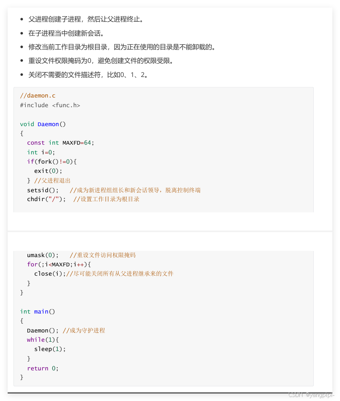Click the const int MAXFD=64 line
The width and height of the screenshot is (340, 401).
pyautogui.click(x=60, y=143)
